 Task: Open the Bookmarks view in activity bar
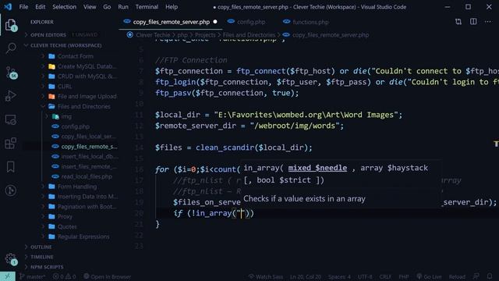[10, 167]
